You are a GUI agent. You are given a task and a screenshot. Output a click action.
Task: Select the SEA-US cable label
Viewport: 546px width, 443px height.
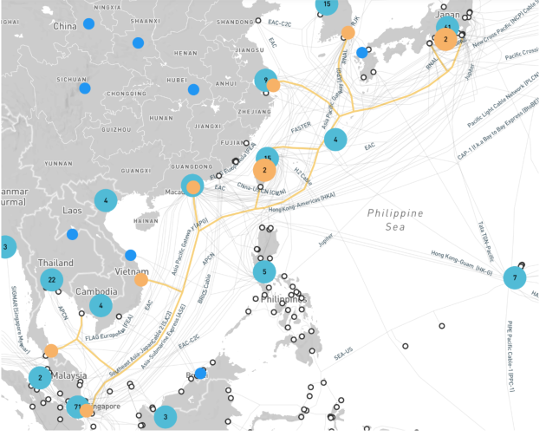(x=343, y=354)
